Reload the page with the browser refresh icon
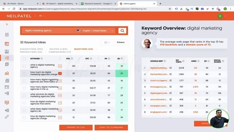Screen dimensions: 234x132 click(14, 9)
